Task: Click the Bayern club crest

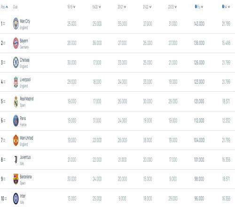Action: point(16,43)
